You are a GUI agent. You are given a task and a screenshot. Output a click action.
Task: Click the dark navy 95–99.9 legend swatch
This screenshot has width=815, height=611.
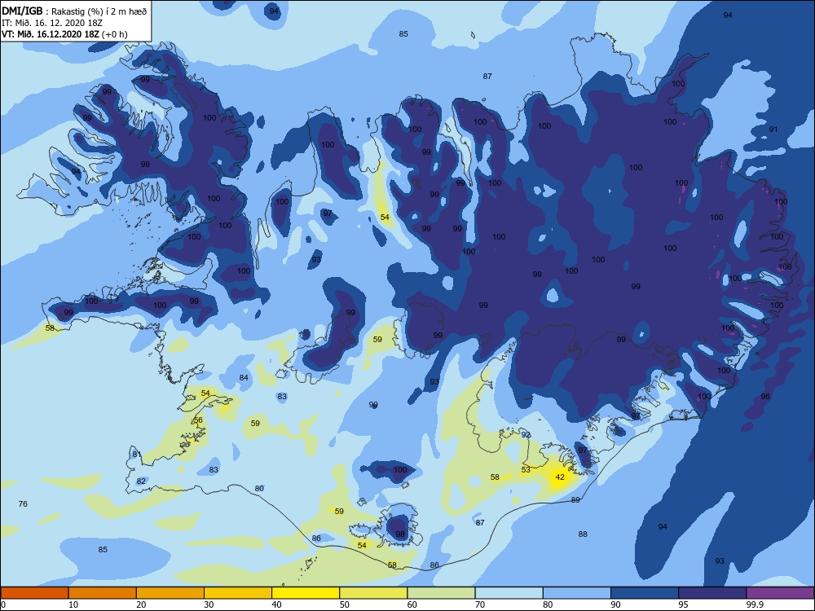pyautogui.click(x=712, y=593)
